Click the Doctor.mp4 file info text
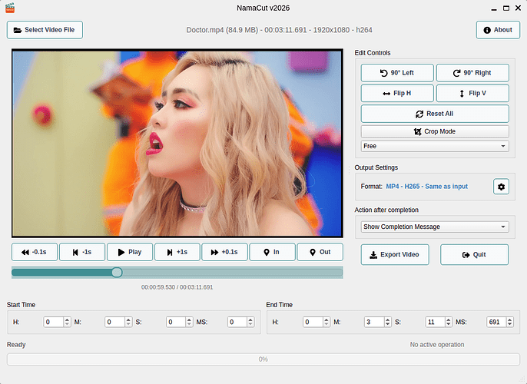Viewport: 527px width, 384px height. click(280, 30)
